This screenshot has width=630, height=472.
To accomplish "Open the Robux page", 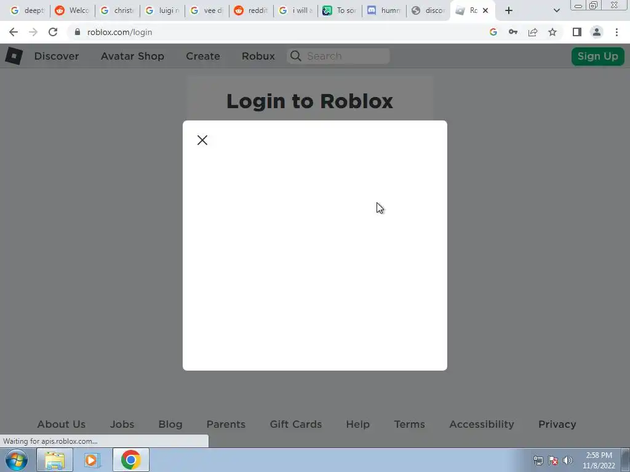I will (x=258, y=56).
